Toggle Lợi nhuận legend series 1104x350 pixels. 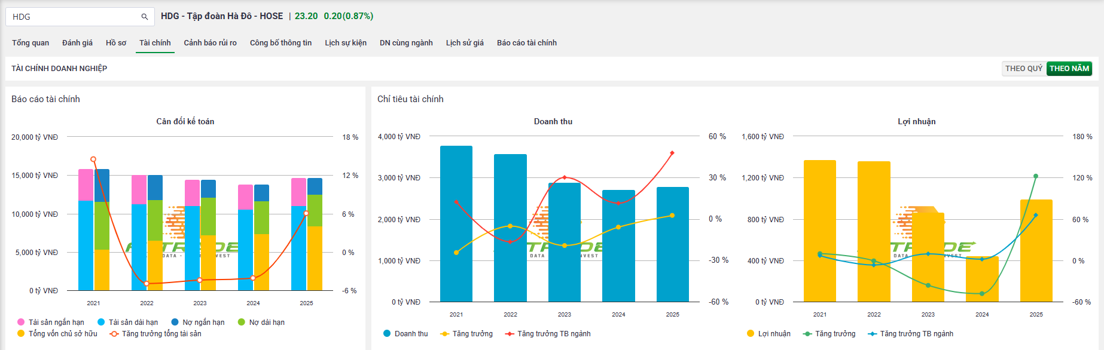768,334
